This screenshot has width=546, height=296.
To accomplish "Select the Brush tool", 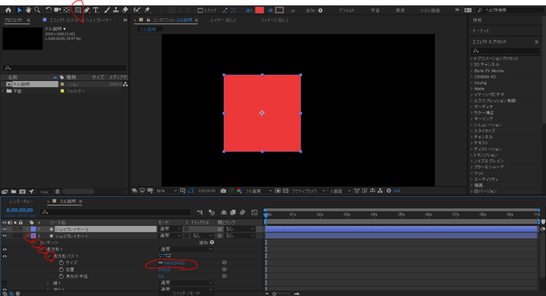I will (x=107, y=10).
